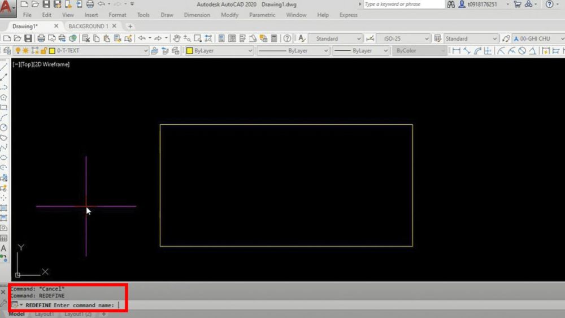Open the QuickCalc calculator icon

coord(274,38)
